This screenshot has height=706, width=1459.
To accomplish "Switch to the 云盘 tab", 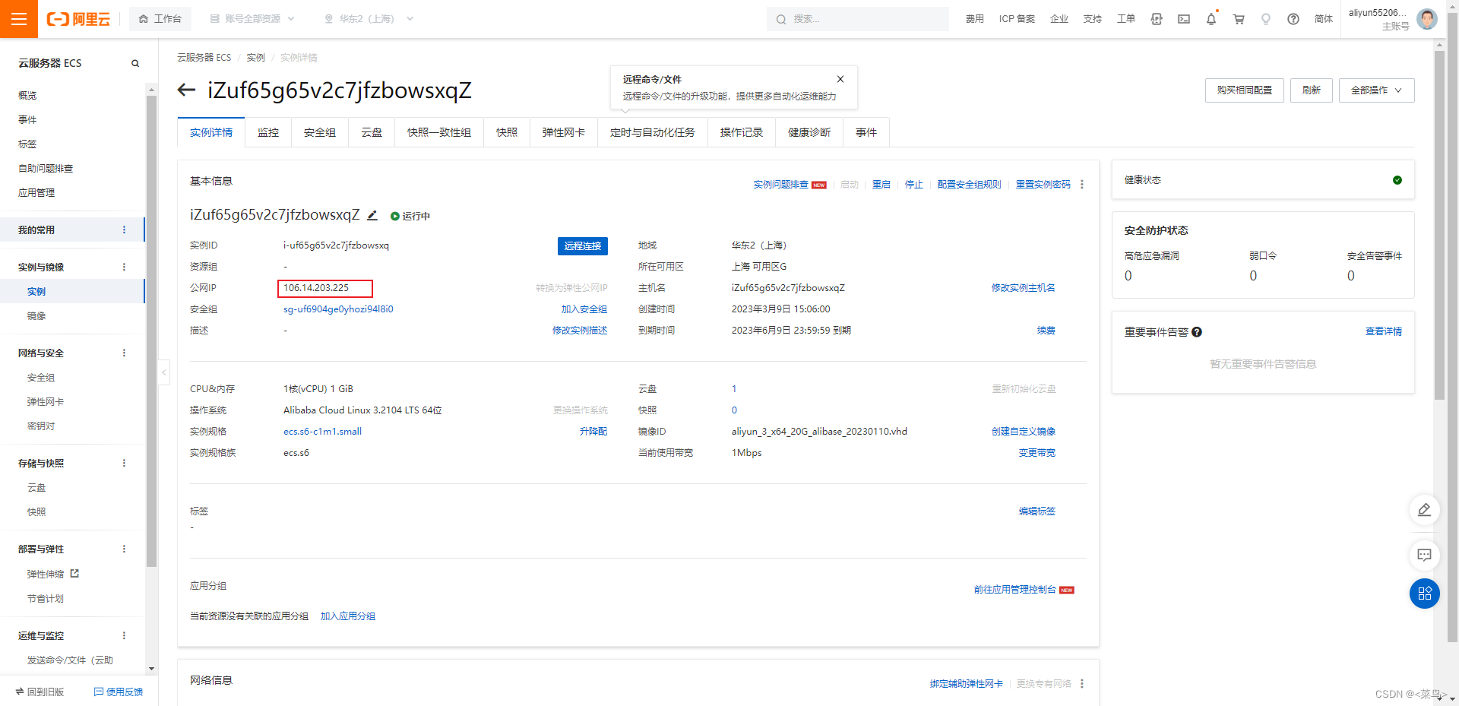I will tap(372, 133).
